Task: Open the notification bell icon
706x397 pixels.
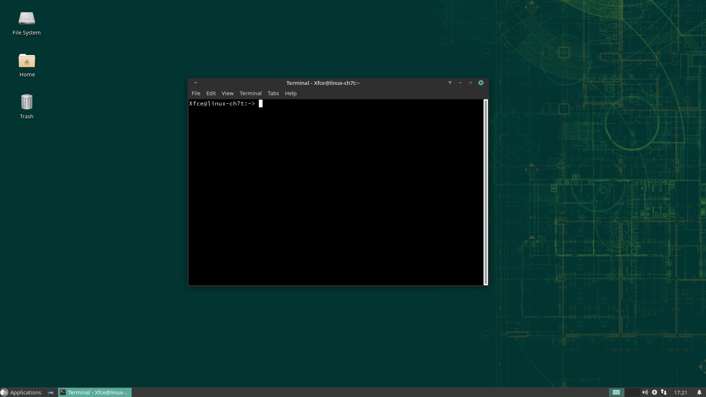Action: tap(699, 392)
